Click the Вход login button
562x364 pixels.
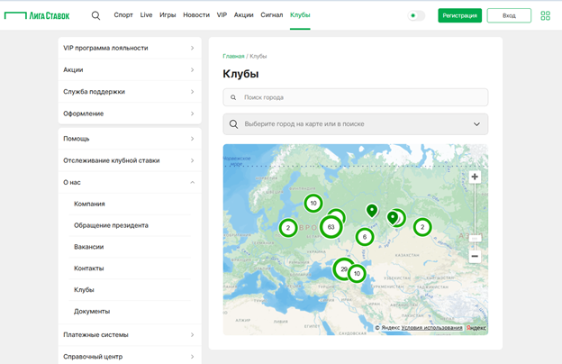tap(509, 15)
